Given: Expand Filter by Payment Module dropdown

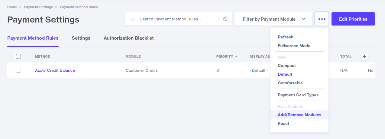Looking at the screenshot, I should point(273,19).
